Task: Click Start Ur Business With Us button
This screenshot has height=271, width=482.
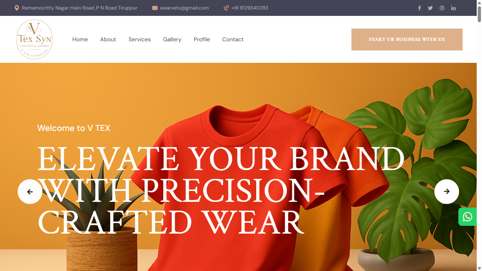Action: point(407,40)
